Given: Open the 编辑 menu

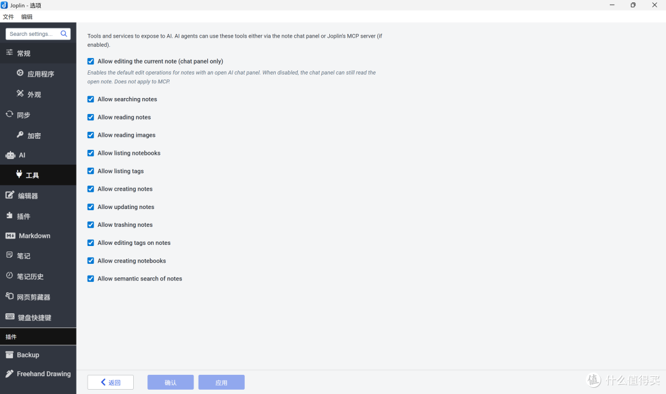Looking at the screenshot, I should click(x=27, y=17).
